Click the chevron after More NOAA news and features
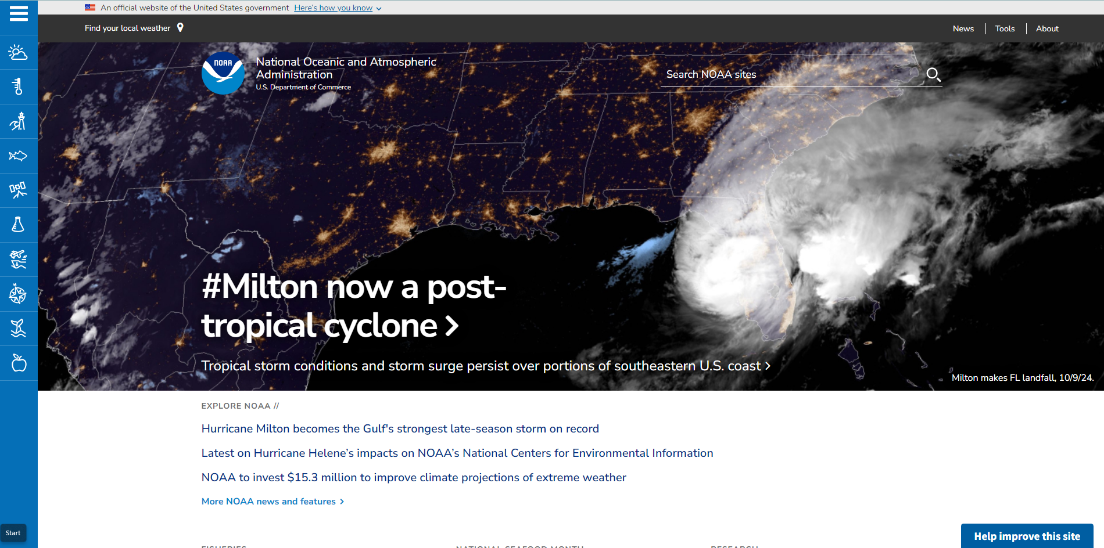The width and height of the screenshot is (1104, 548). click(x=342, y=502)
